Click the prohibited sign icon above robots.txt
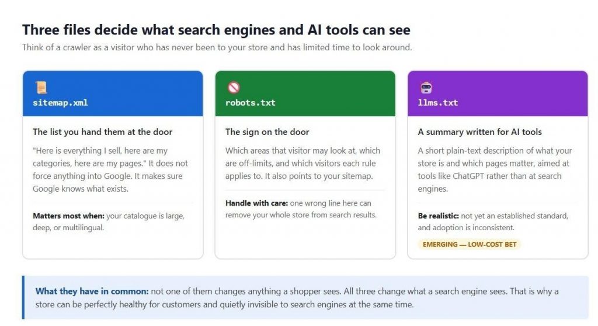This screenshot has height=326, width=598. (x=234, y=88)
